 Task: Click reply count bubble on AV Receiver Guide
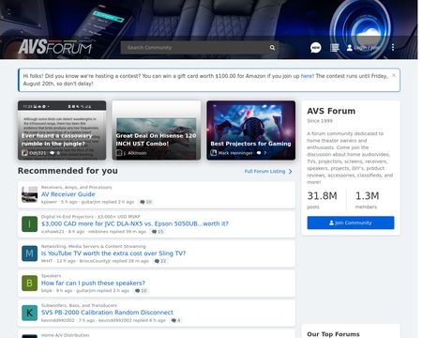(145, 202)
